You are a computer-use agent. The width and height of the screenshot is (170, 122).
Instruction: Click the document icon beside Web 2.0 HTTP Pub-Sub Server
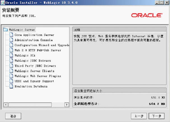pyautogui.click(x=11, y=50)
